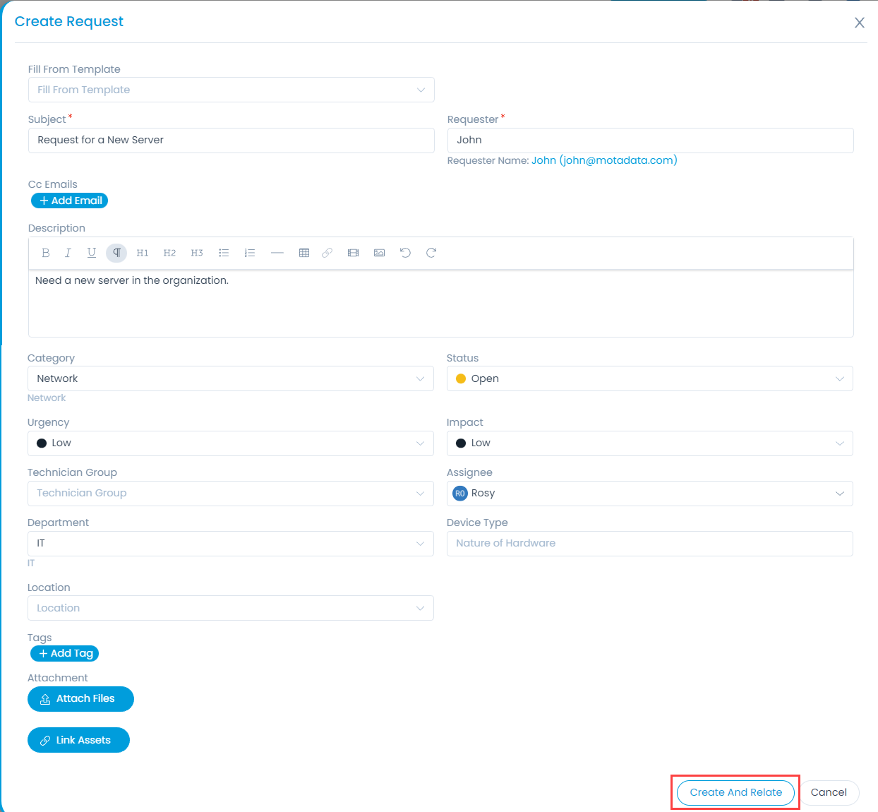The width and height of the screenshot is (878, 812).
Task: Expand the Category dropdown showing Network
Action: (230, 378)
